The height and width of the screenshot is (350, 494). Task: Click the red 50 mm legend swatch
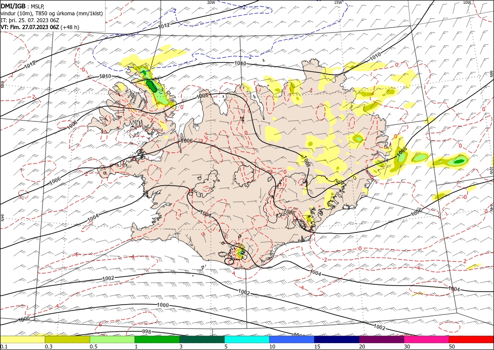(471, 339)
